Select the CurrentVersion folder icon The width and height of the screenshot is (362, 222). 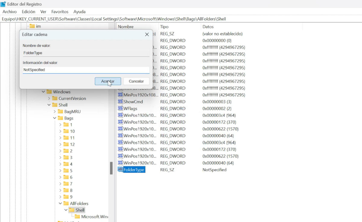(55, 98)
